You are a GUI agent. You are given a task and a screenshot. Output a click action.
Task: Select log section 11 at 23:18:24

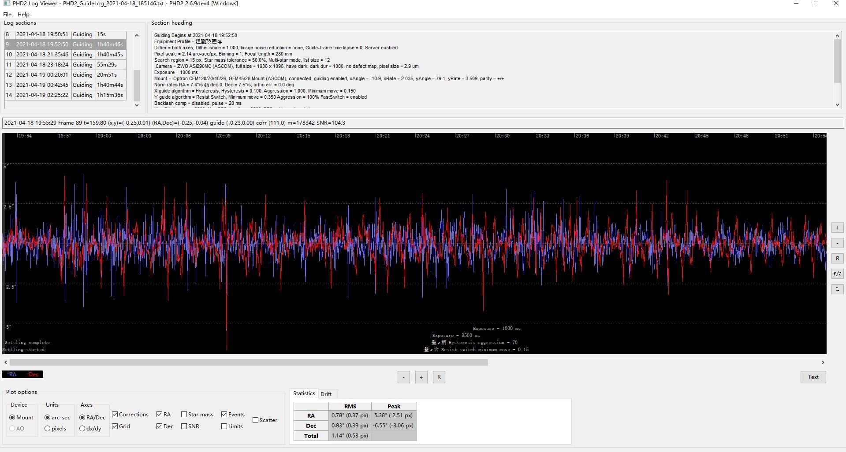click(65, 65)
